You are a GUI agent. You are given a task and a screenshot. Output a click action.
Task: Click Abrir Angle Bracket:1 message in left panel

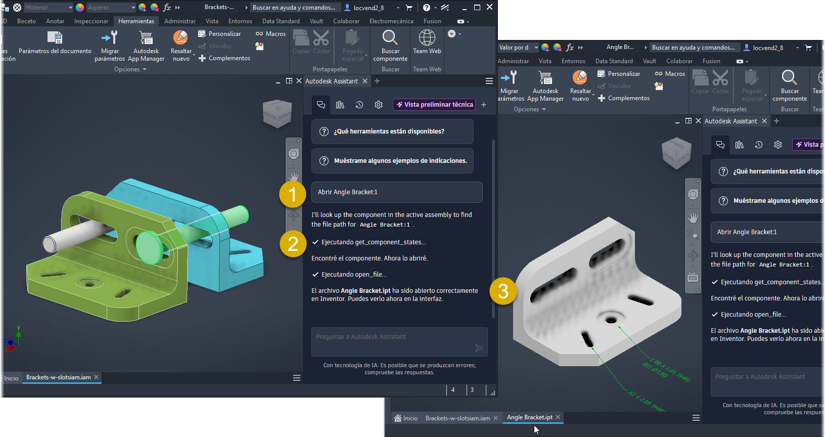tap(397, 192)
